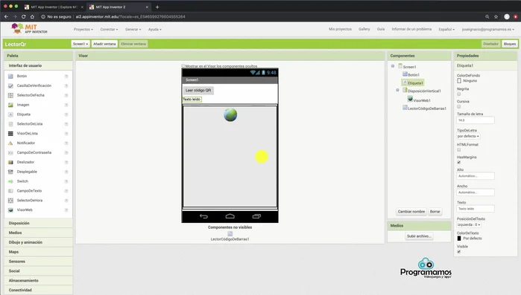This screenshot has height=295, width=521.
Task: Toggle Visible property checkbox
Action: pos(459,252)
